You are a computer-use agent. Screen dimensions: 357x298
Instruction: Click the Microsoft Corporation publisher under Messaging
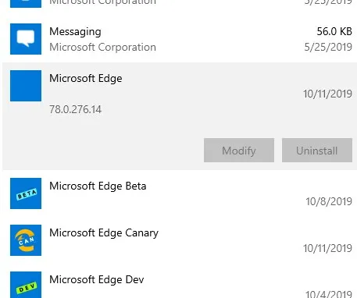coord(103,48)
